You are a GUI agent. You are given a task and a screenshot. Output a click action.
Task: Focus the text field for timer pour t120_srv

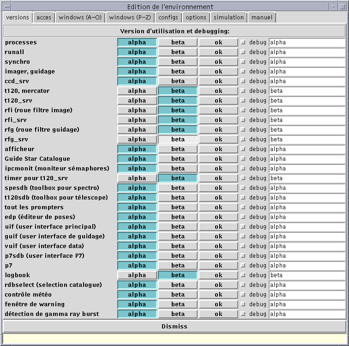[x=307, y=178]
